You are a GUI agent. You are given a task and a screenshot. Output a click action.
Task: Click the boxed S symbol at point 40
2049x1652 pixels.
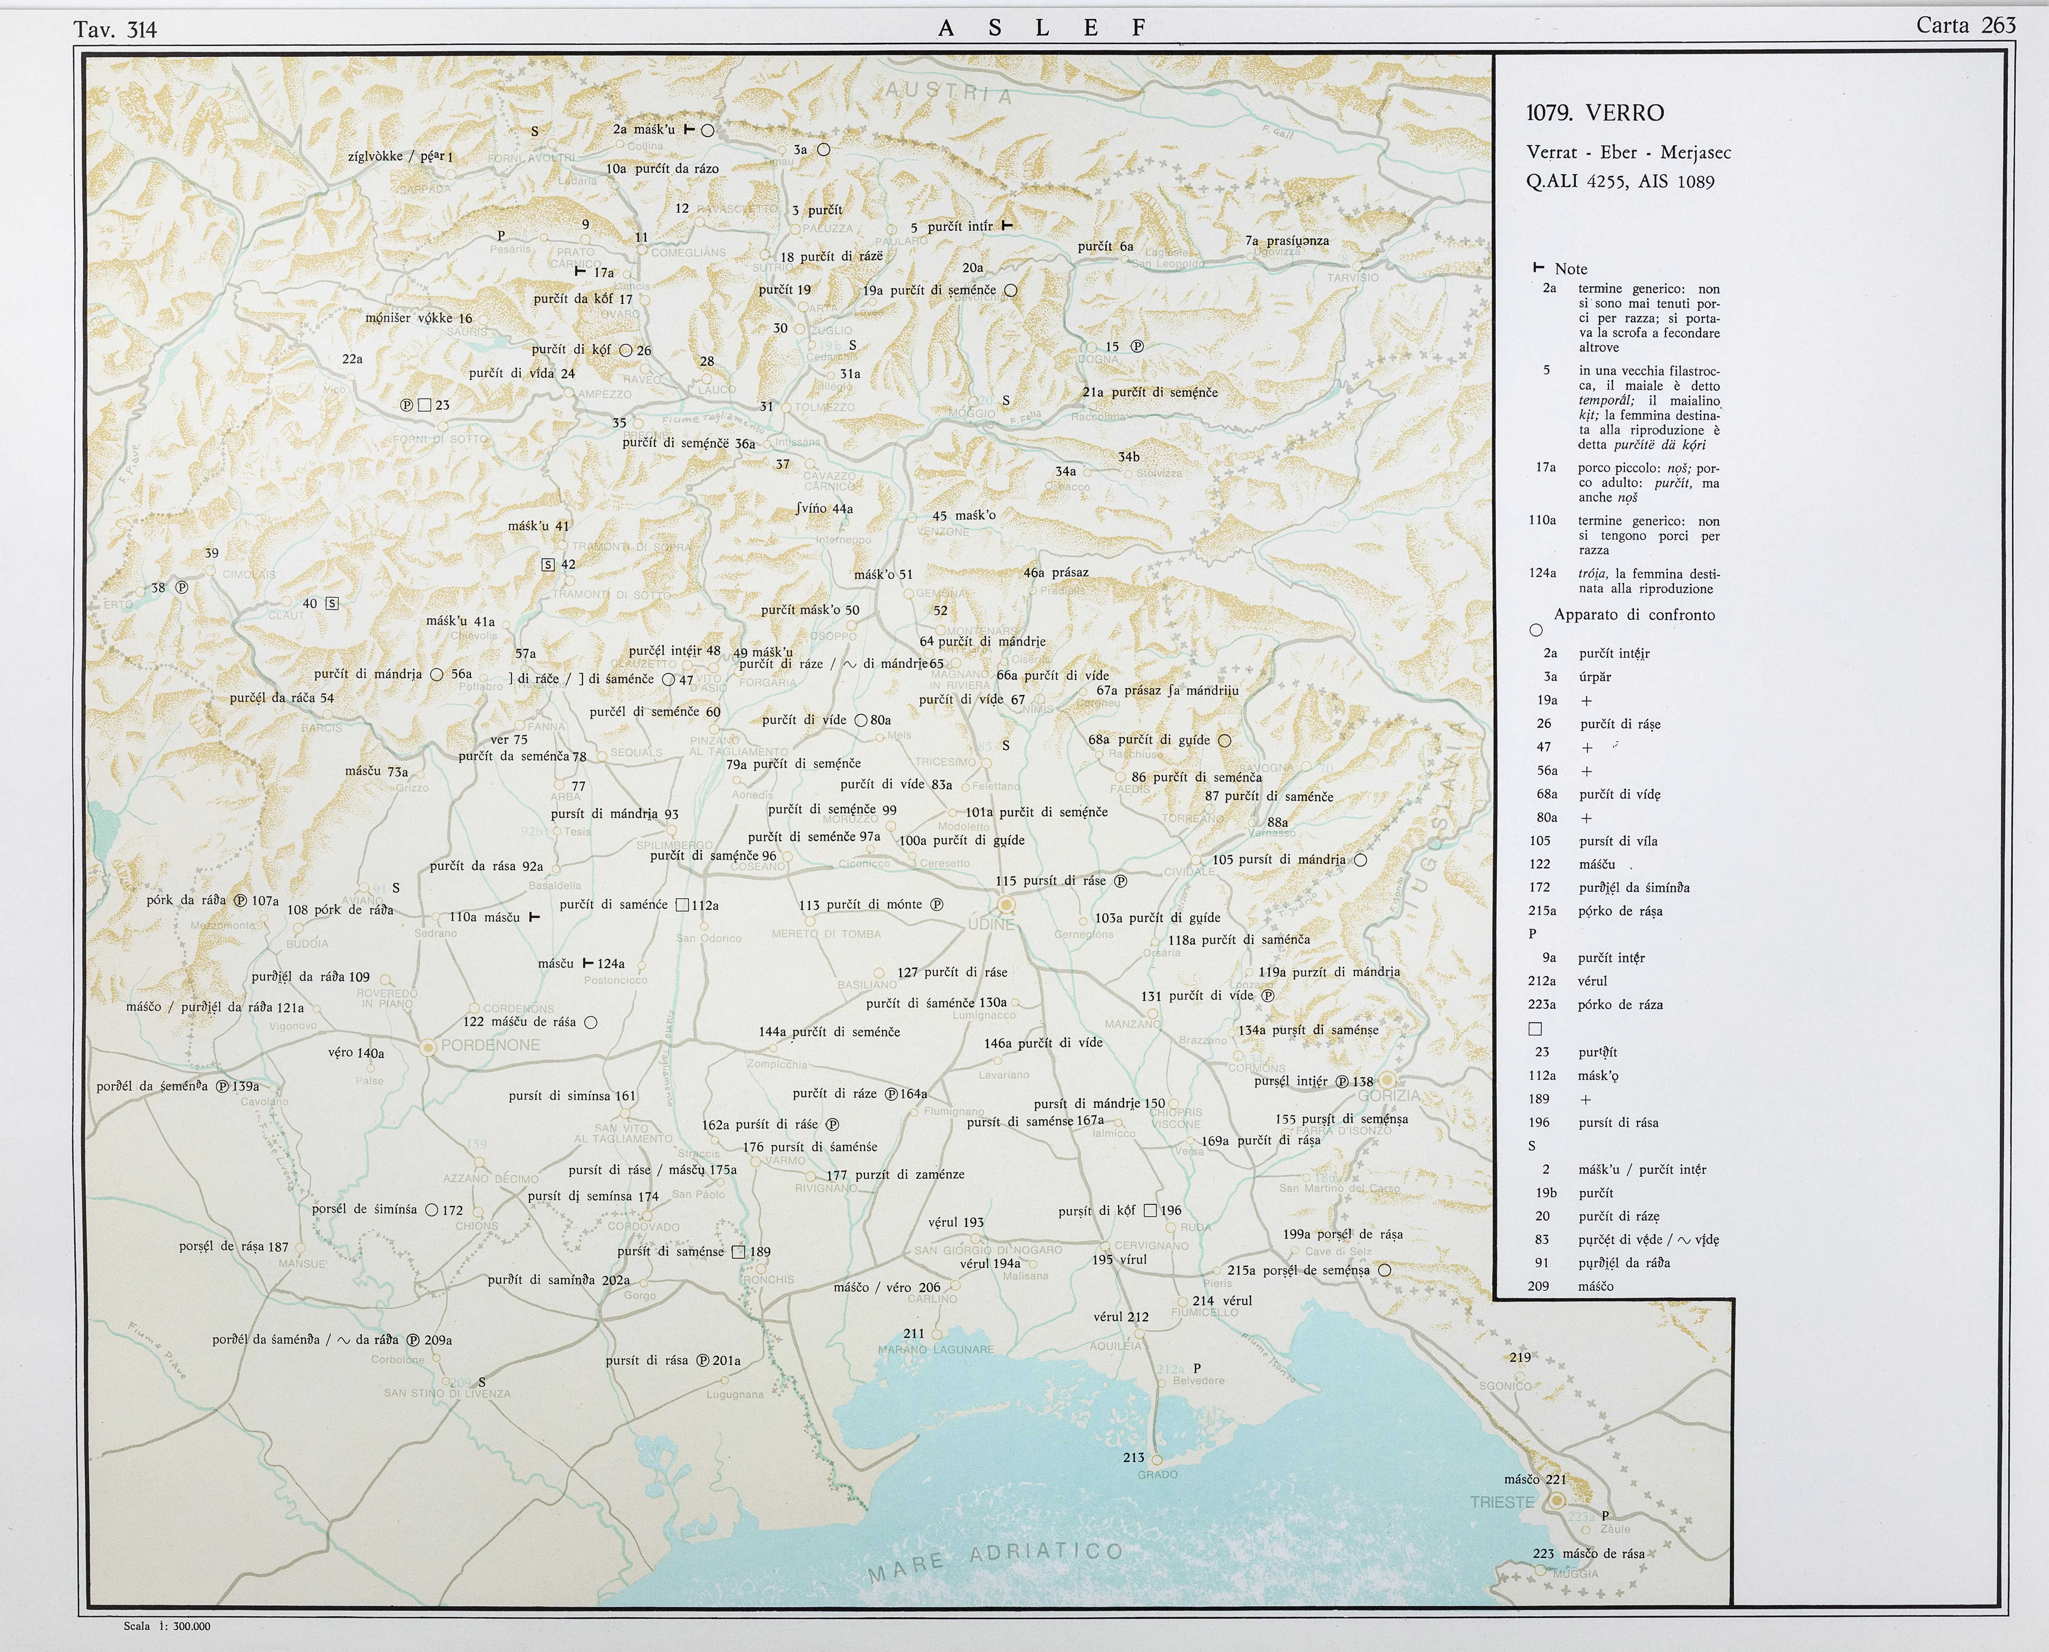(332, 603)
